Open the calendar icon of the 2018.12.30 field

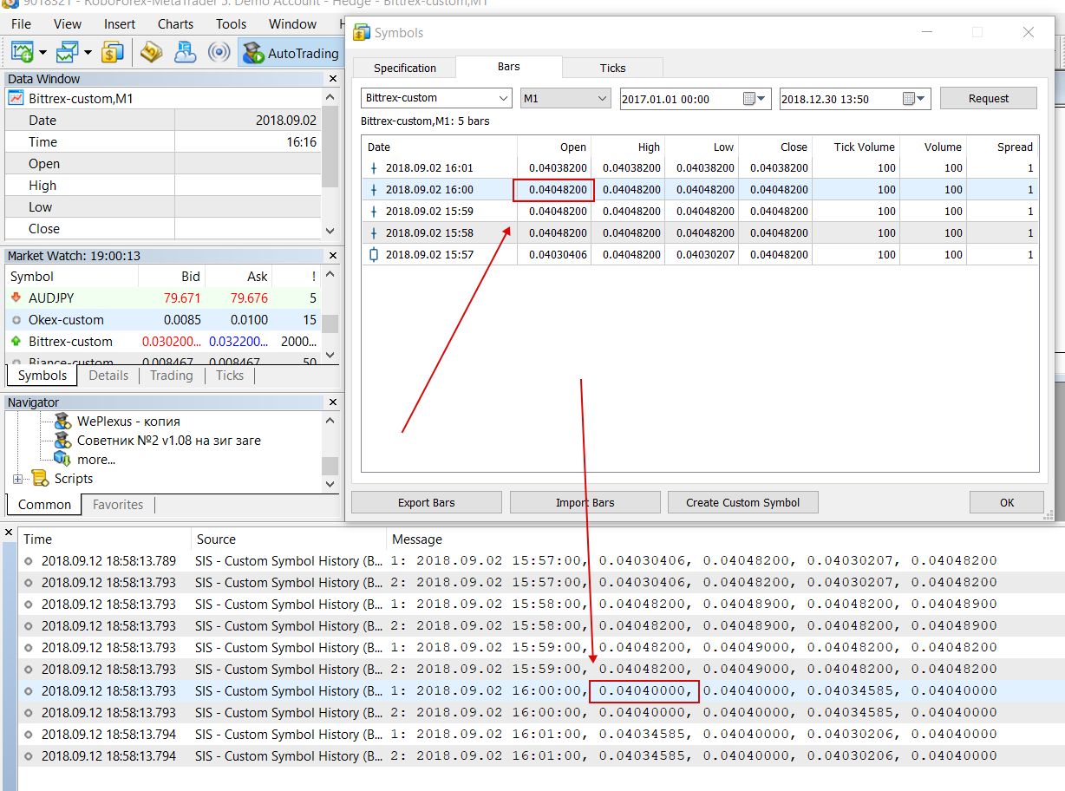909,99
